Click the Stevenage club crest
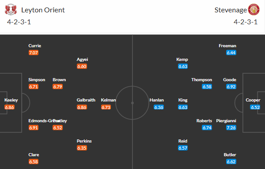Image resolution: width=265 pixels, height=169 pixels. (x=254, y=10)
